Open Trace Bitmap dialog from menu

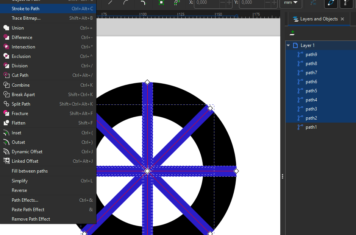(48, 18)
